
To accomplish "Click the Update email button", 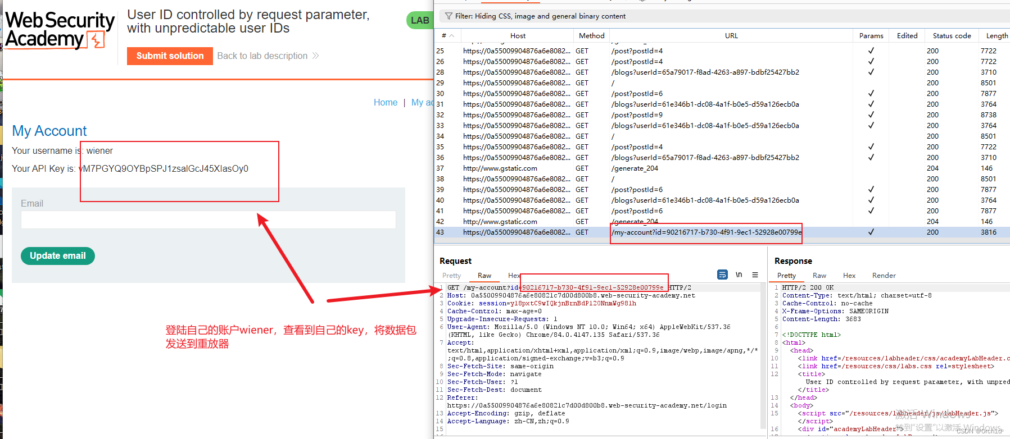I will pyautogui.click(x=58, y=255).
